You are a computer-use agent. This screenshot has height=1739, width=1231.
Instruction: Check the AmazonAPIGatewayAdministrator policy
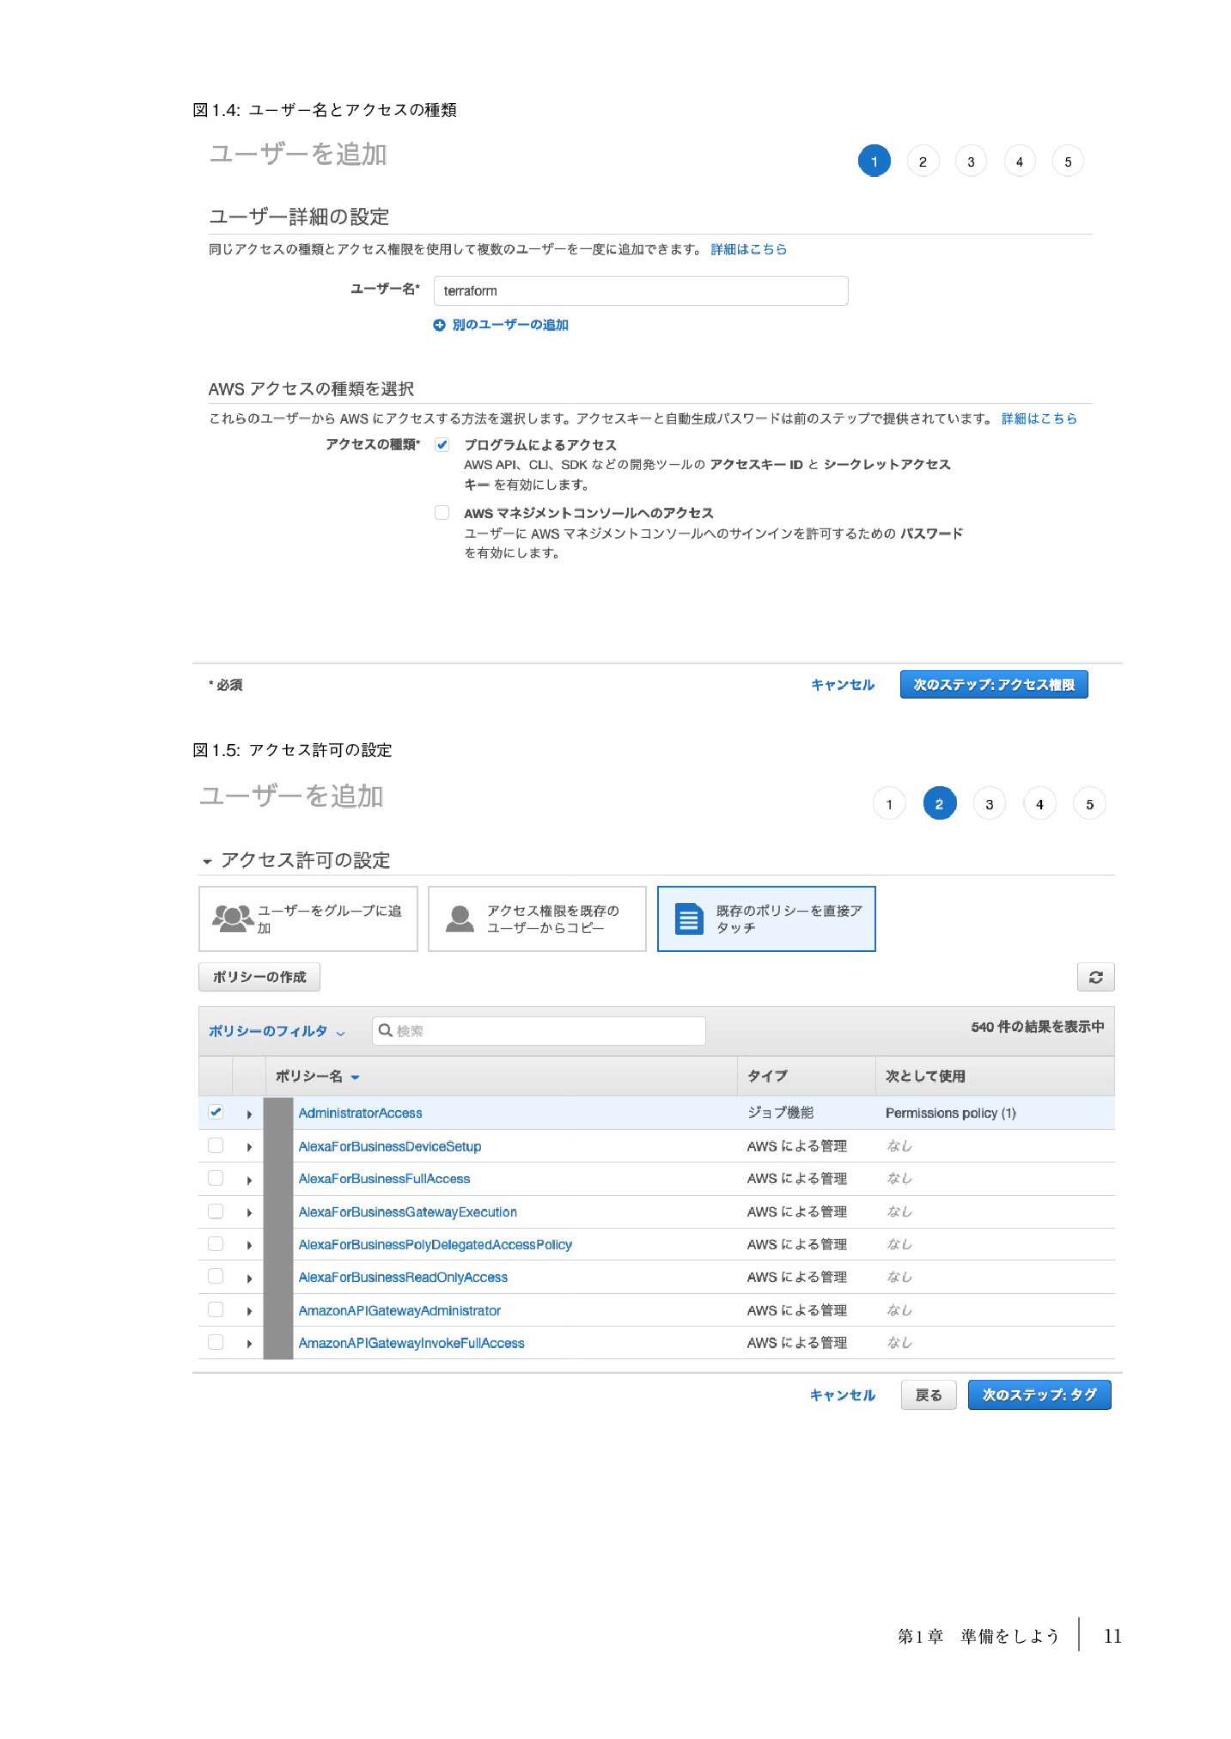tap(216, 1309)
